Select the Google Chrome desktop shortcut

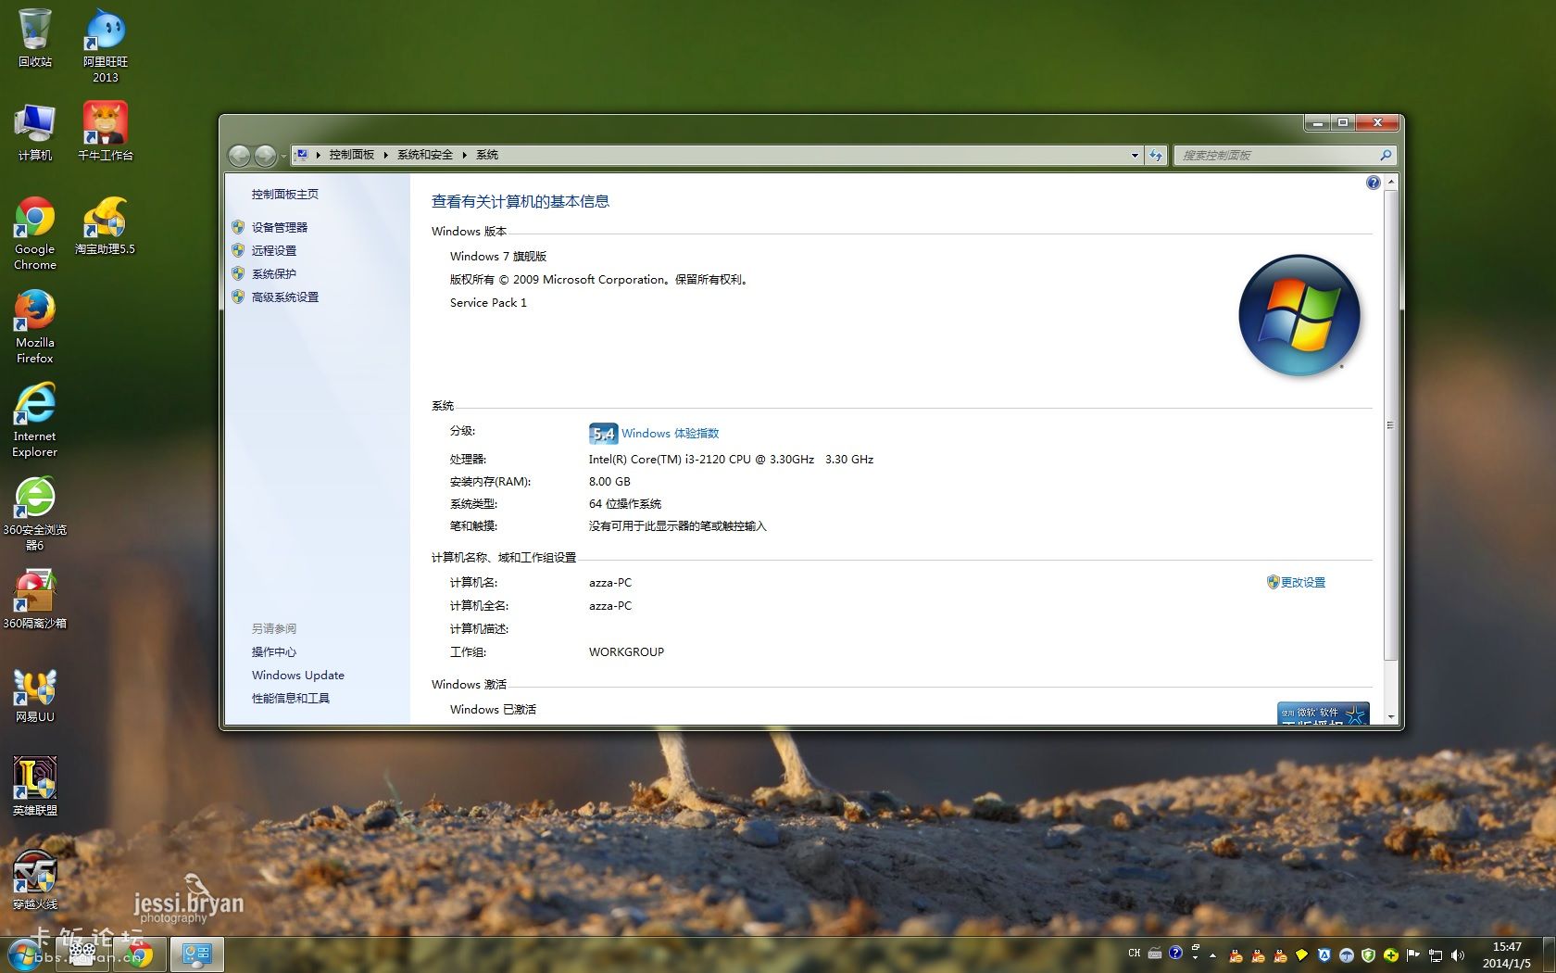(35, 234)
